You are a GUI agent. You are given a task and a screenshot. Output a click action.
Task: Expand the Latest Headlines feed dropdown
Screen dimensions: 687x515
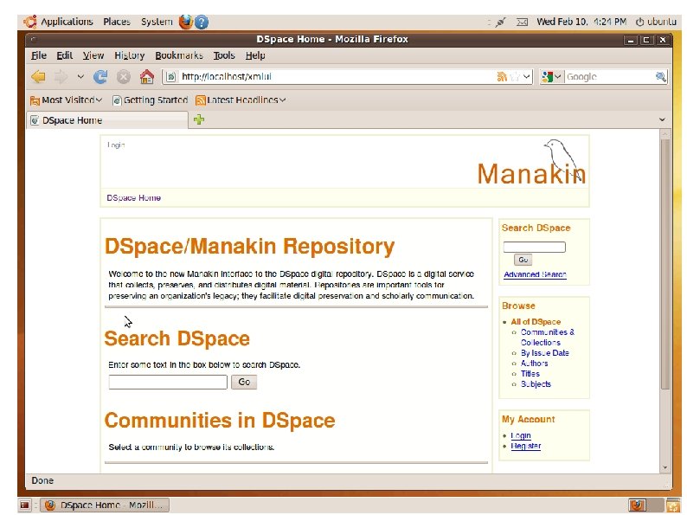tap(283, 100)
